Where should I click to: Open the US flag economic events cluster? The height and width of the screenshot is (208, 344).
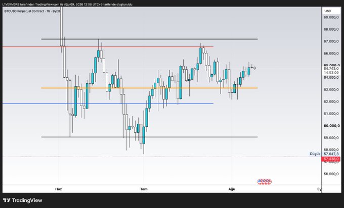tap(265, 182)
